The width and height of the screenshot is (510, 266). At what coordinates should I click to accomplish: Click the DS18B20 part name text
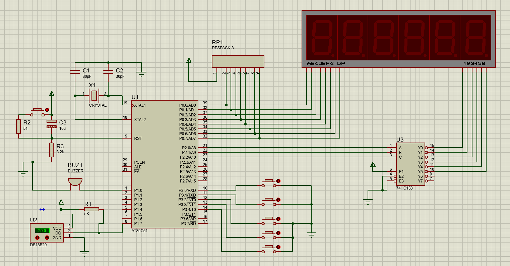click(38, 245)
